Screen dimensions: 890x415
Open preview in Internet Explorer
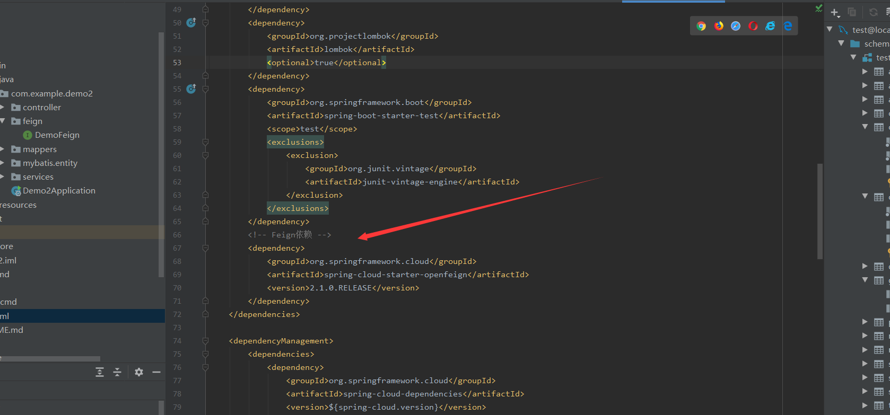tap(770, 26)
